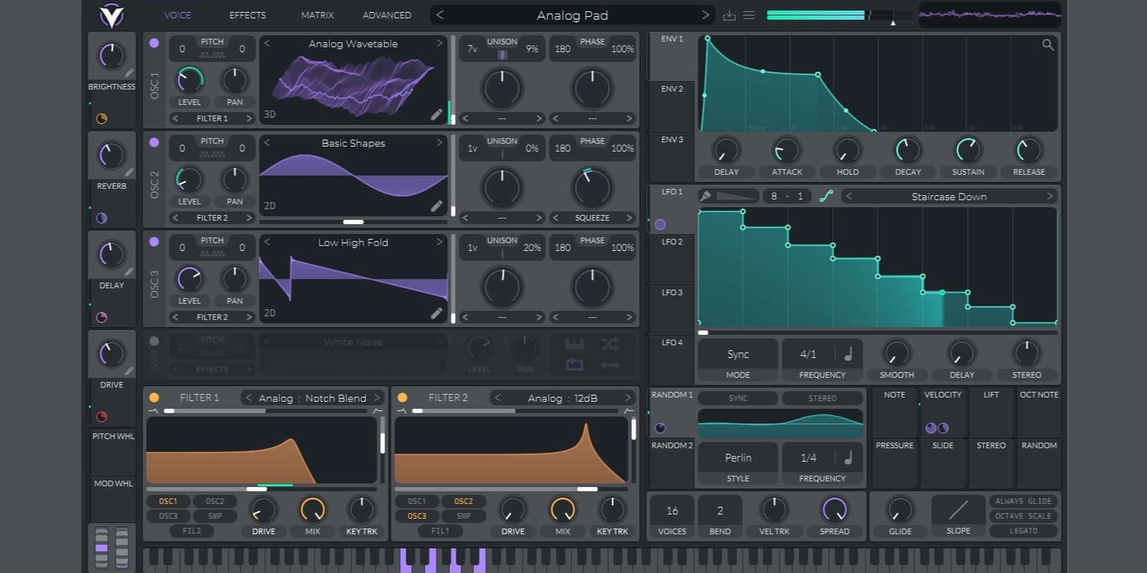This screenshot has height=573, width=1147.
Task: Next OSC 2 phase mode after Squeeze
Action: pyautogui.click(x=629, y=218)
